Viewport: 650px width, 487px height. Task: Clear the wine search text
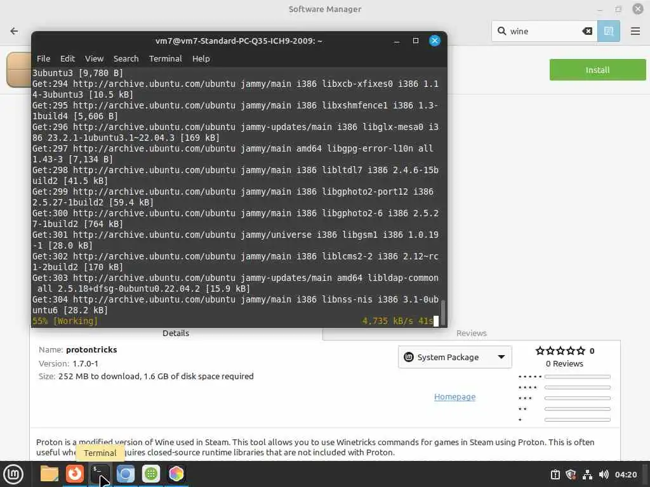pyautogui.click(x=587, y=31)
